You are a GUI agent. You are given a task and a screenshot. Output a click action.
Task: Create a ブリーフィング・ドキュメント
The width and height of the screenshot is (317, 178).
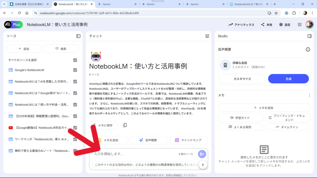(288, 118)
